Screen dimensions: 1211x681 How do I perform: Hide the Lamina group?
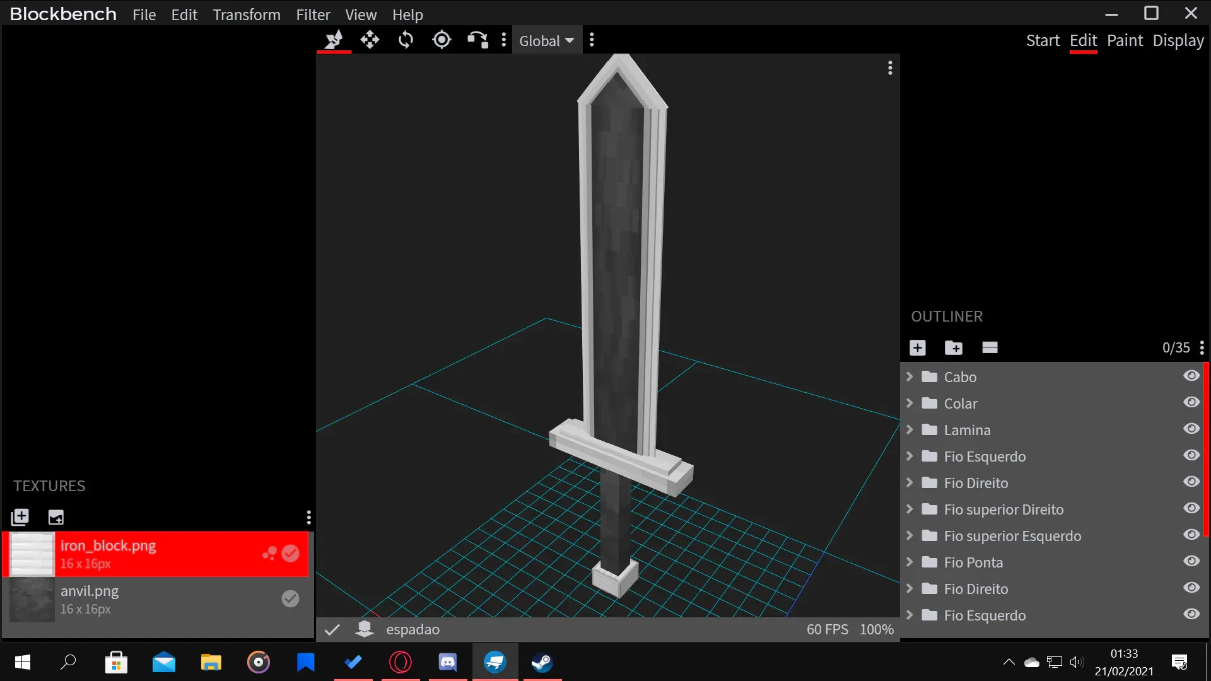(1191, 429)
